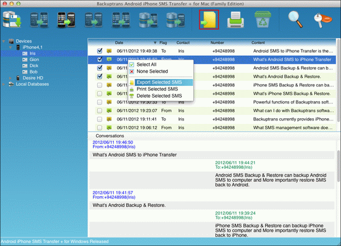Click the black iPhone transfer toolbar icon
This screenshot has height=246, width=341.
click(66, 19)
